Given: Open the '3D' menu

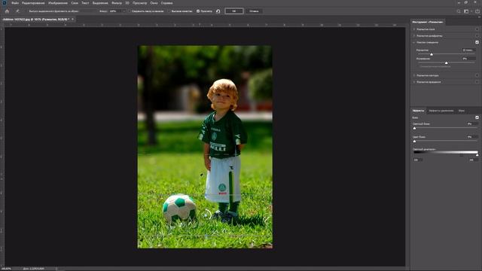Looking at the screenshot, I should tap(127, 3).
